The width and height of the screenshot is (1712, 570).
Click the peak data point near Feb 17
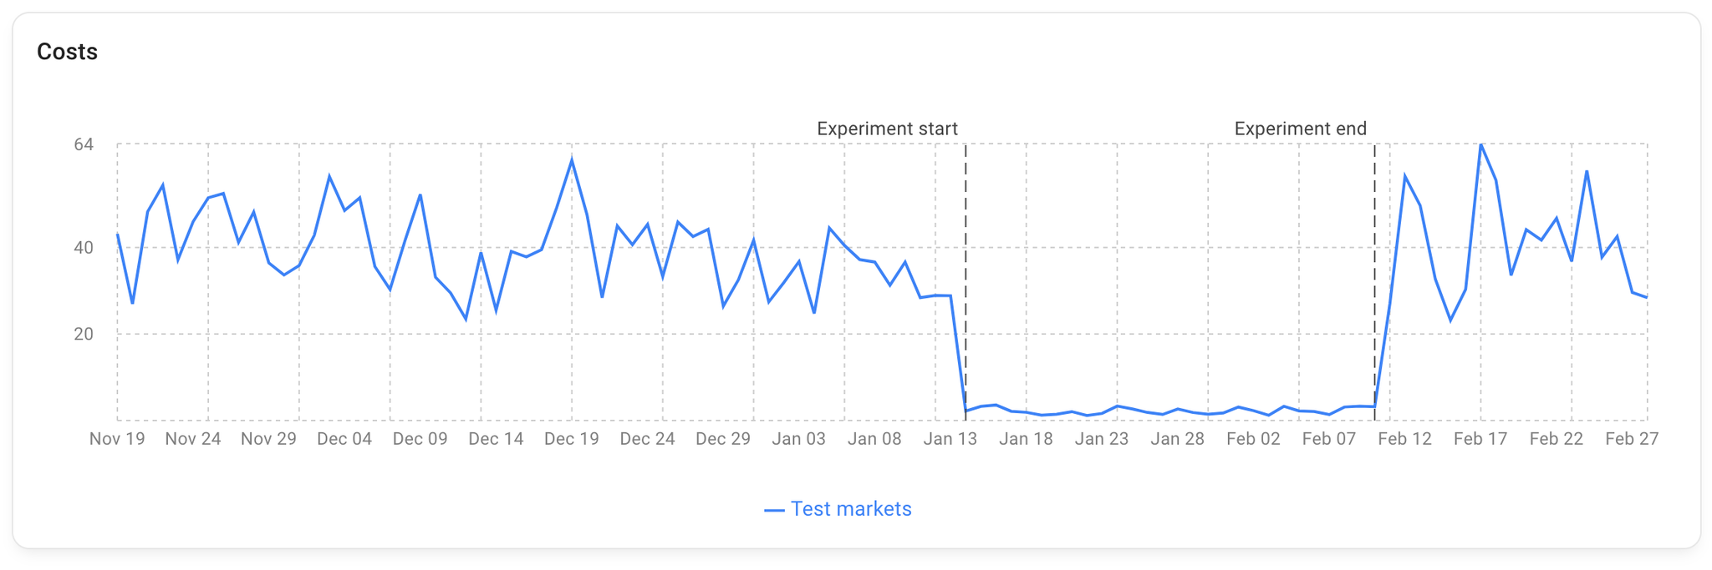1480,144
